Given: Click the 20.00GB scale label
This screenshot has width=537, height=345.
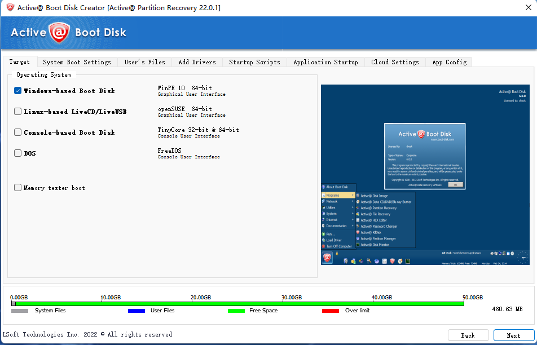Looking at the screenshot, I should 201,298.
